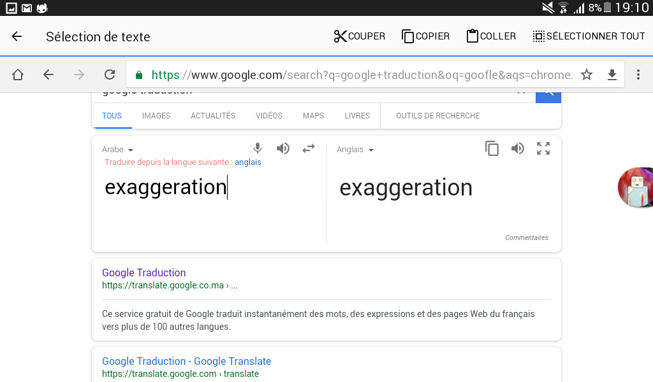Image resolution: width=653 pixels, height=382 pixels.
Task: Swap languages with the arrows icon
Action: [x=309, y=148]
